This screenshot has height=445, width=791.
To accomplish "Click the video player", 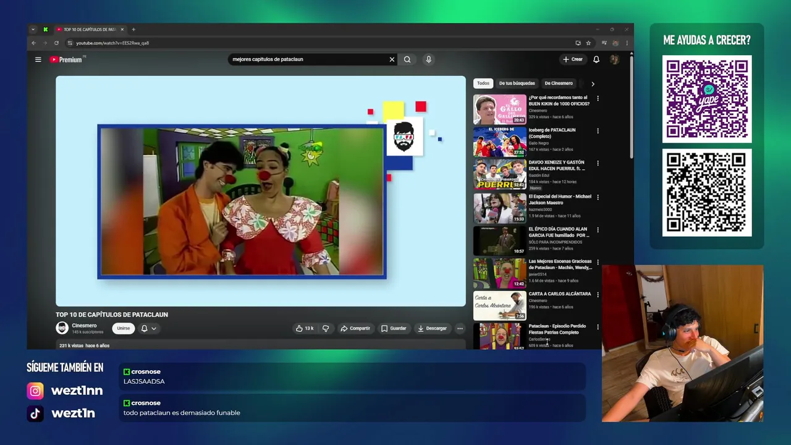I will [261, 191].
